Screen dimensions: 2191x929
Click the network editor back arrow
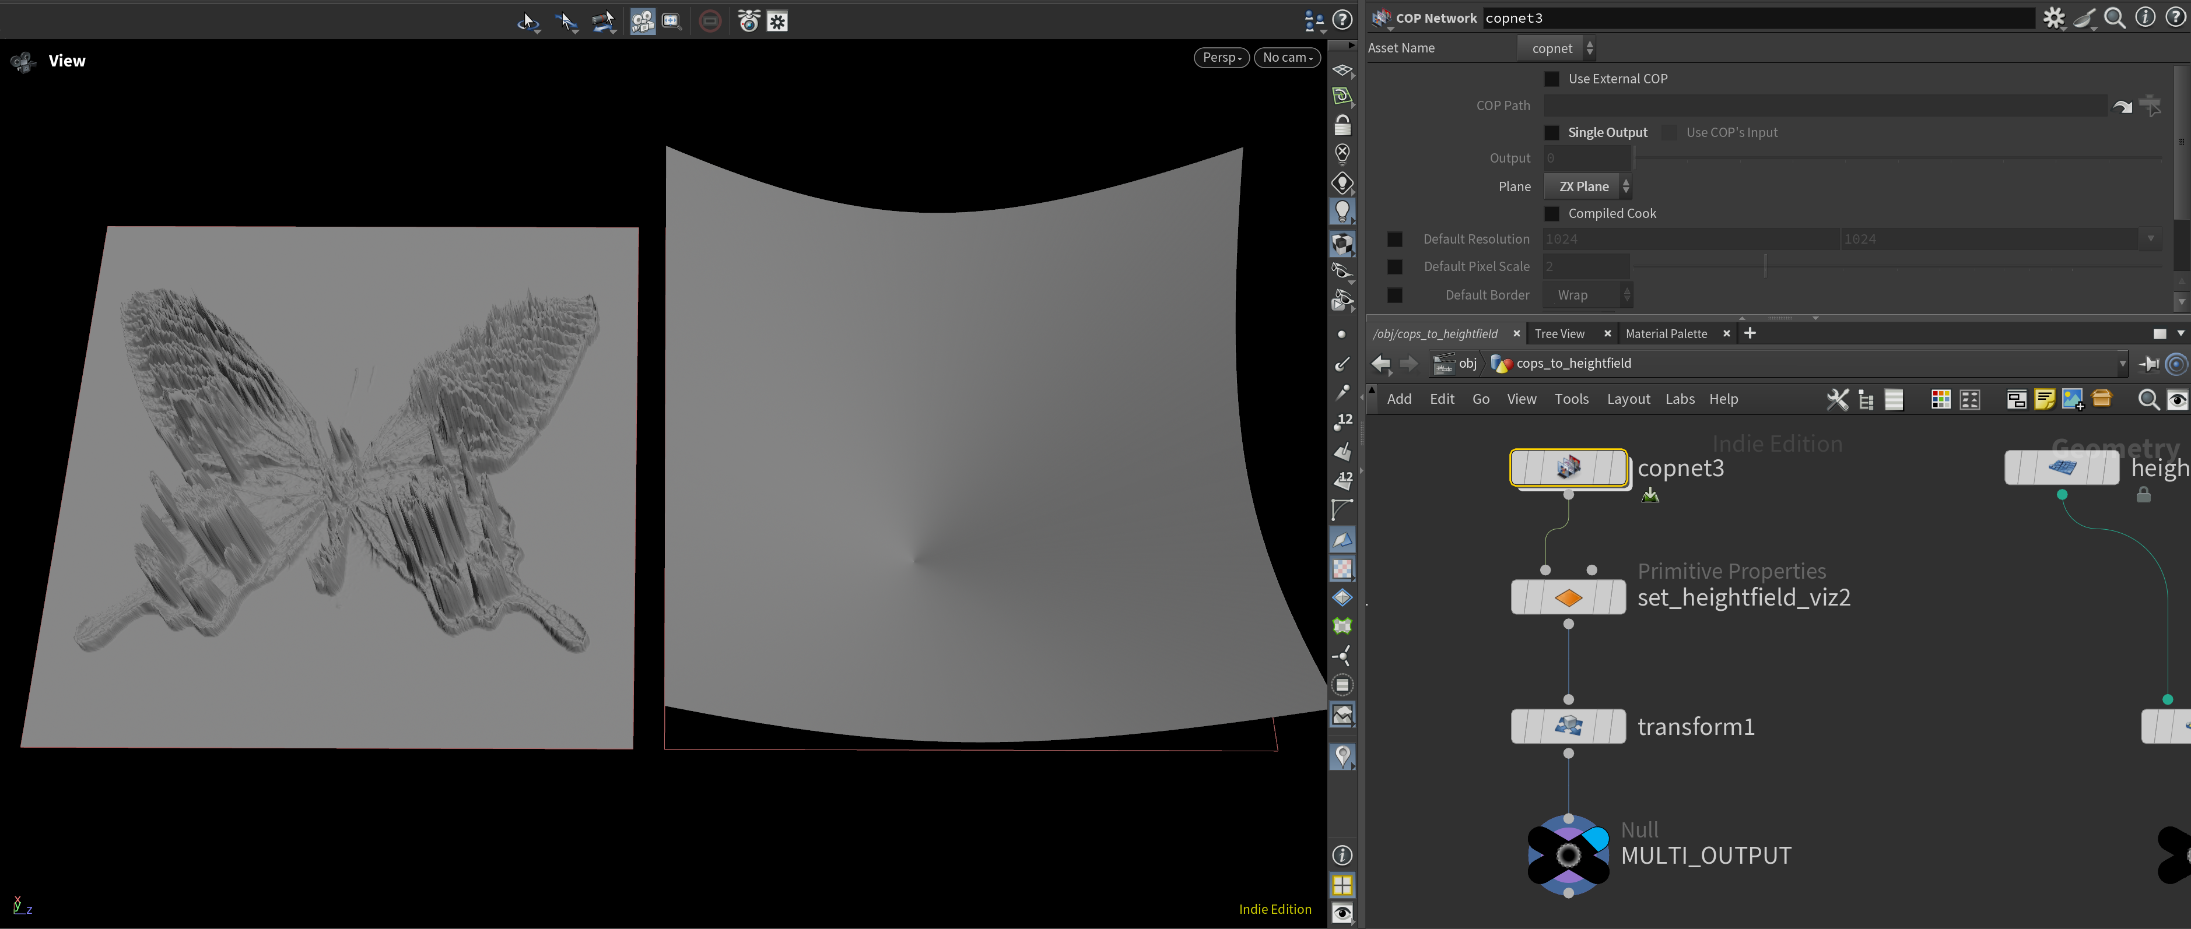pyautogui.click(x=1380, y=364)
